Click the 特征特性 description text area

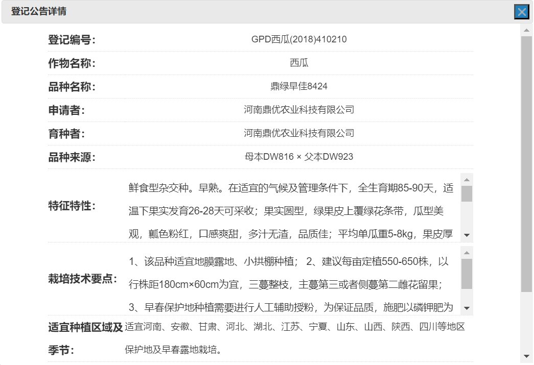(x=293, y=208)
